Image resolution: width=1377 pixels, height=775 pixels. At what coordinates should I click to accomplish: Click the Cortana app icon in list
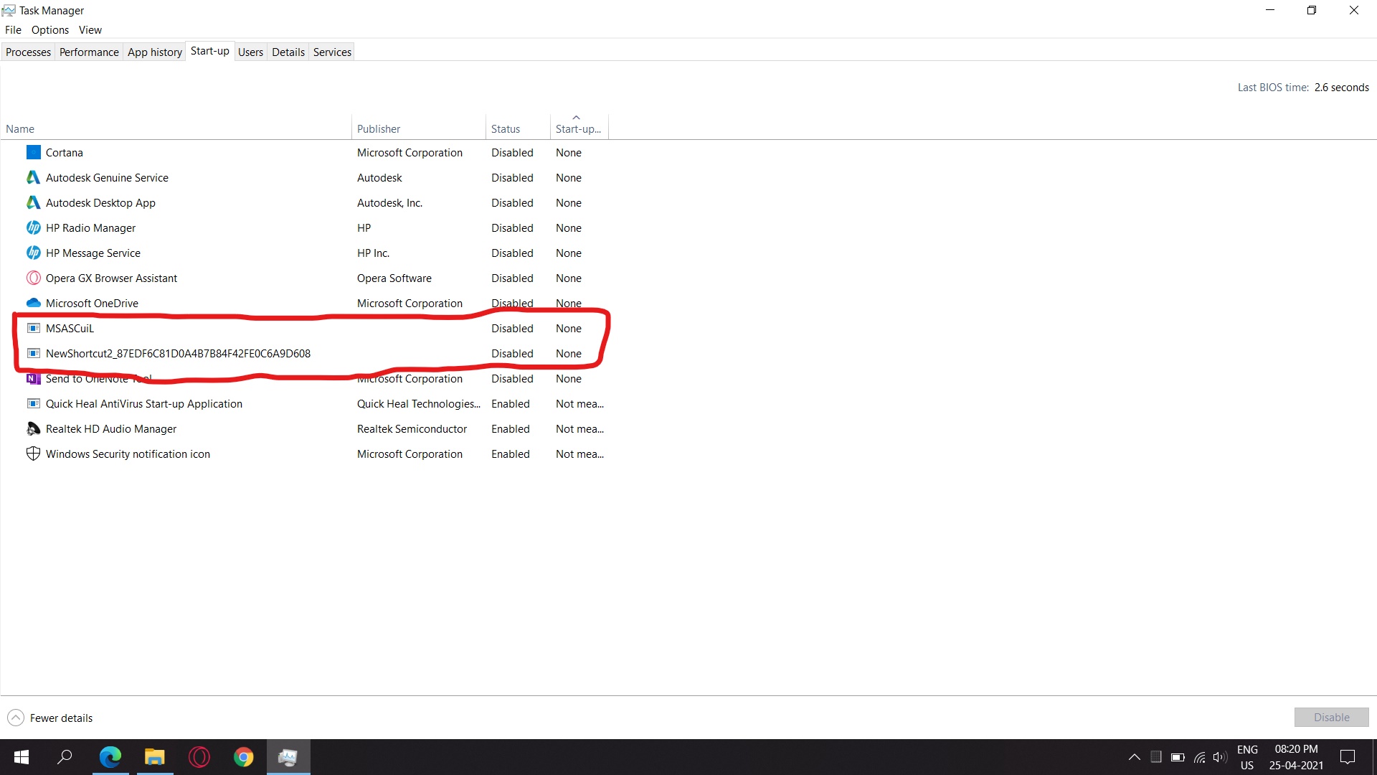coord(33,152)
